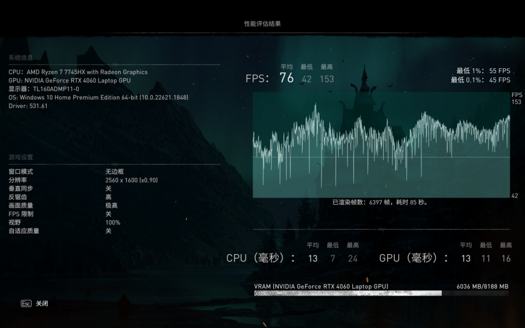Click the 最低 1%: 55 FPS text
The width and height of the screenshot is (525, 328).
point(484,71)
